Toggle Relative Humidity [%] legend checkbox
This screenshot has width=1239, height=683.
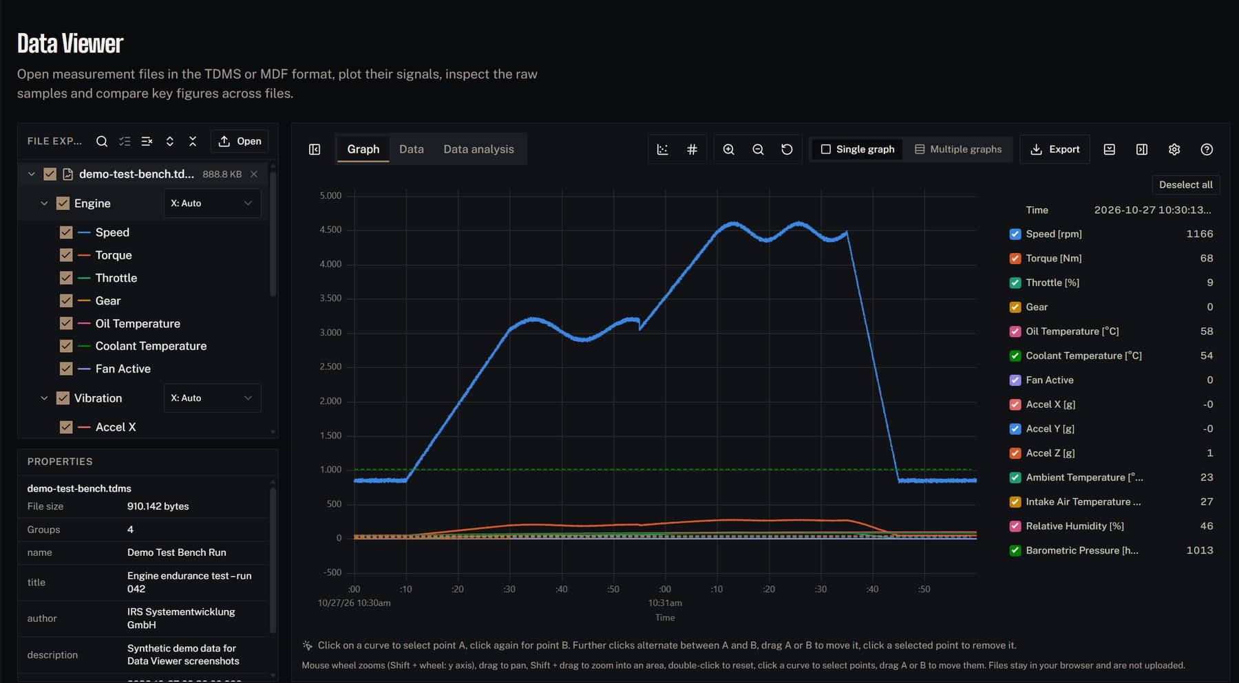tap(1015, 526)
